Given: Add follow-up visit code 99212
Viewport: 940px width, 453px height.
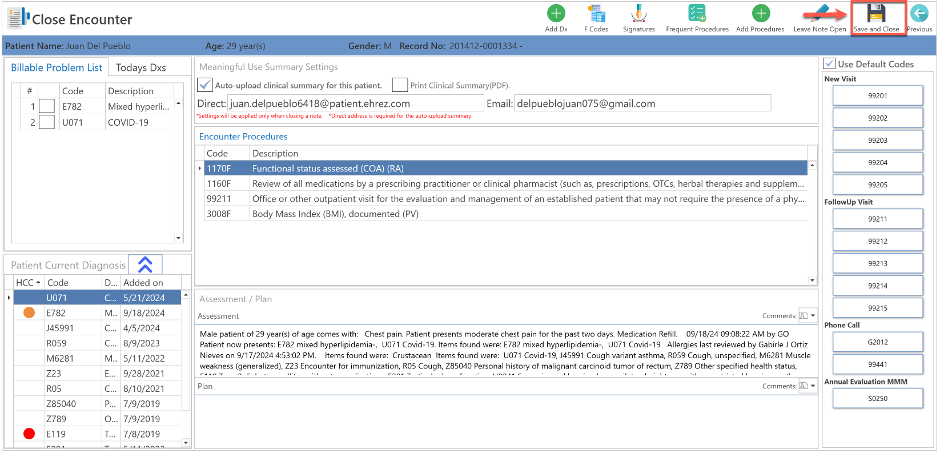Looking at the screenshot, I should tap(877, 241).
